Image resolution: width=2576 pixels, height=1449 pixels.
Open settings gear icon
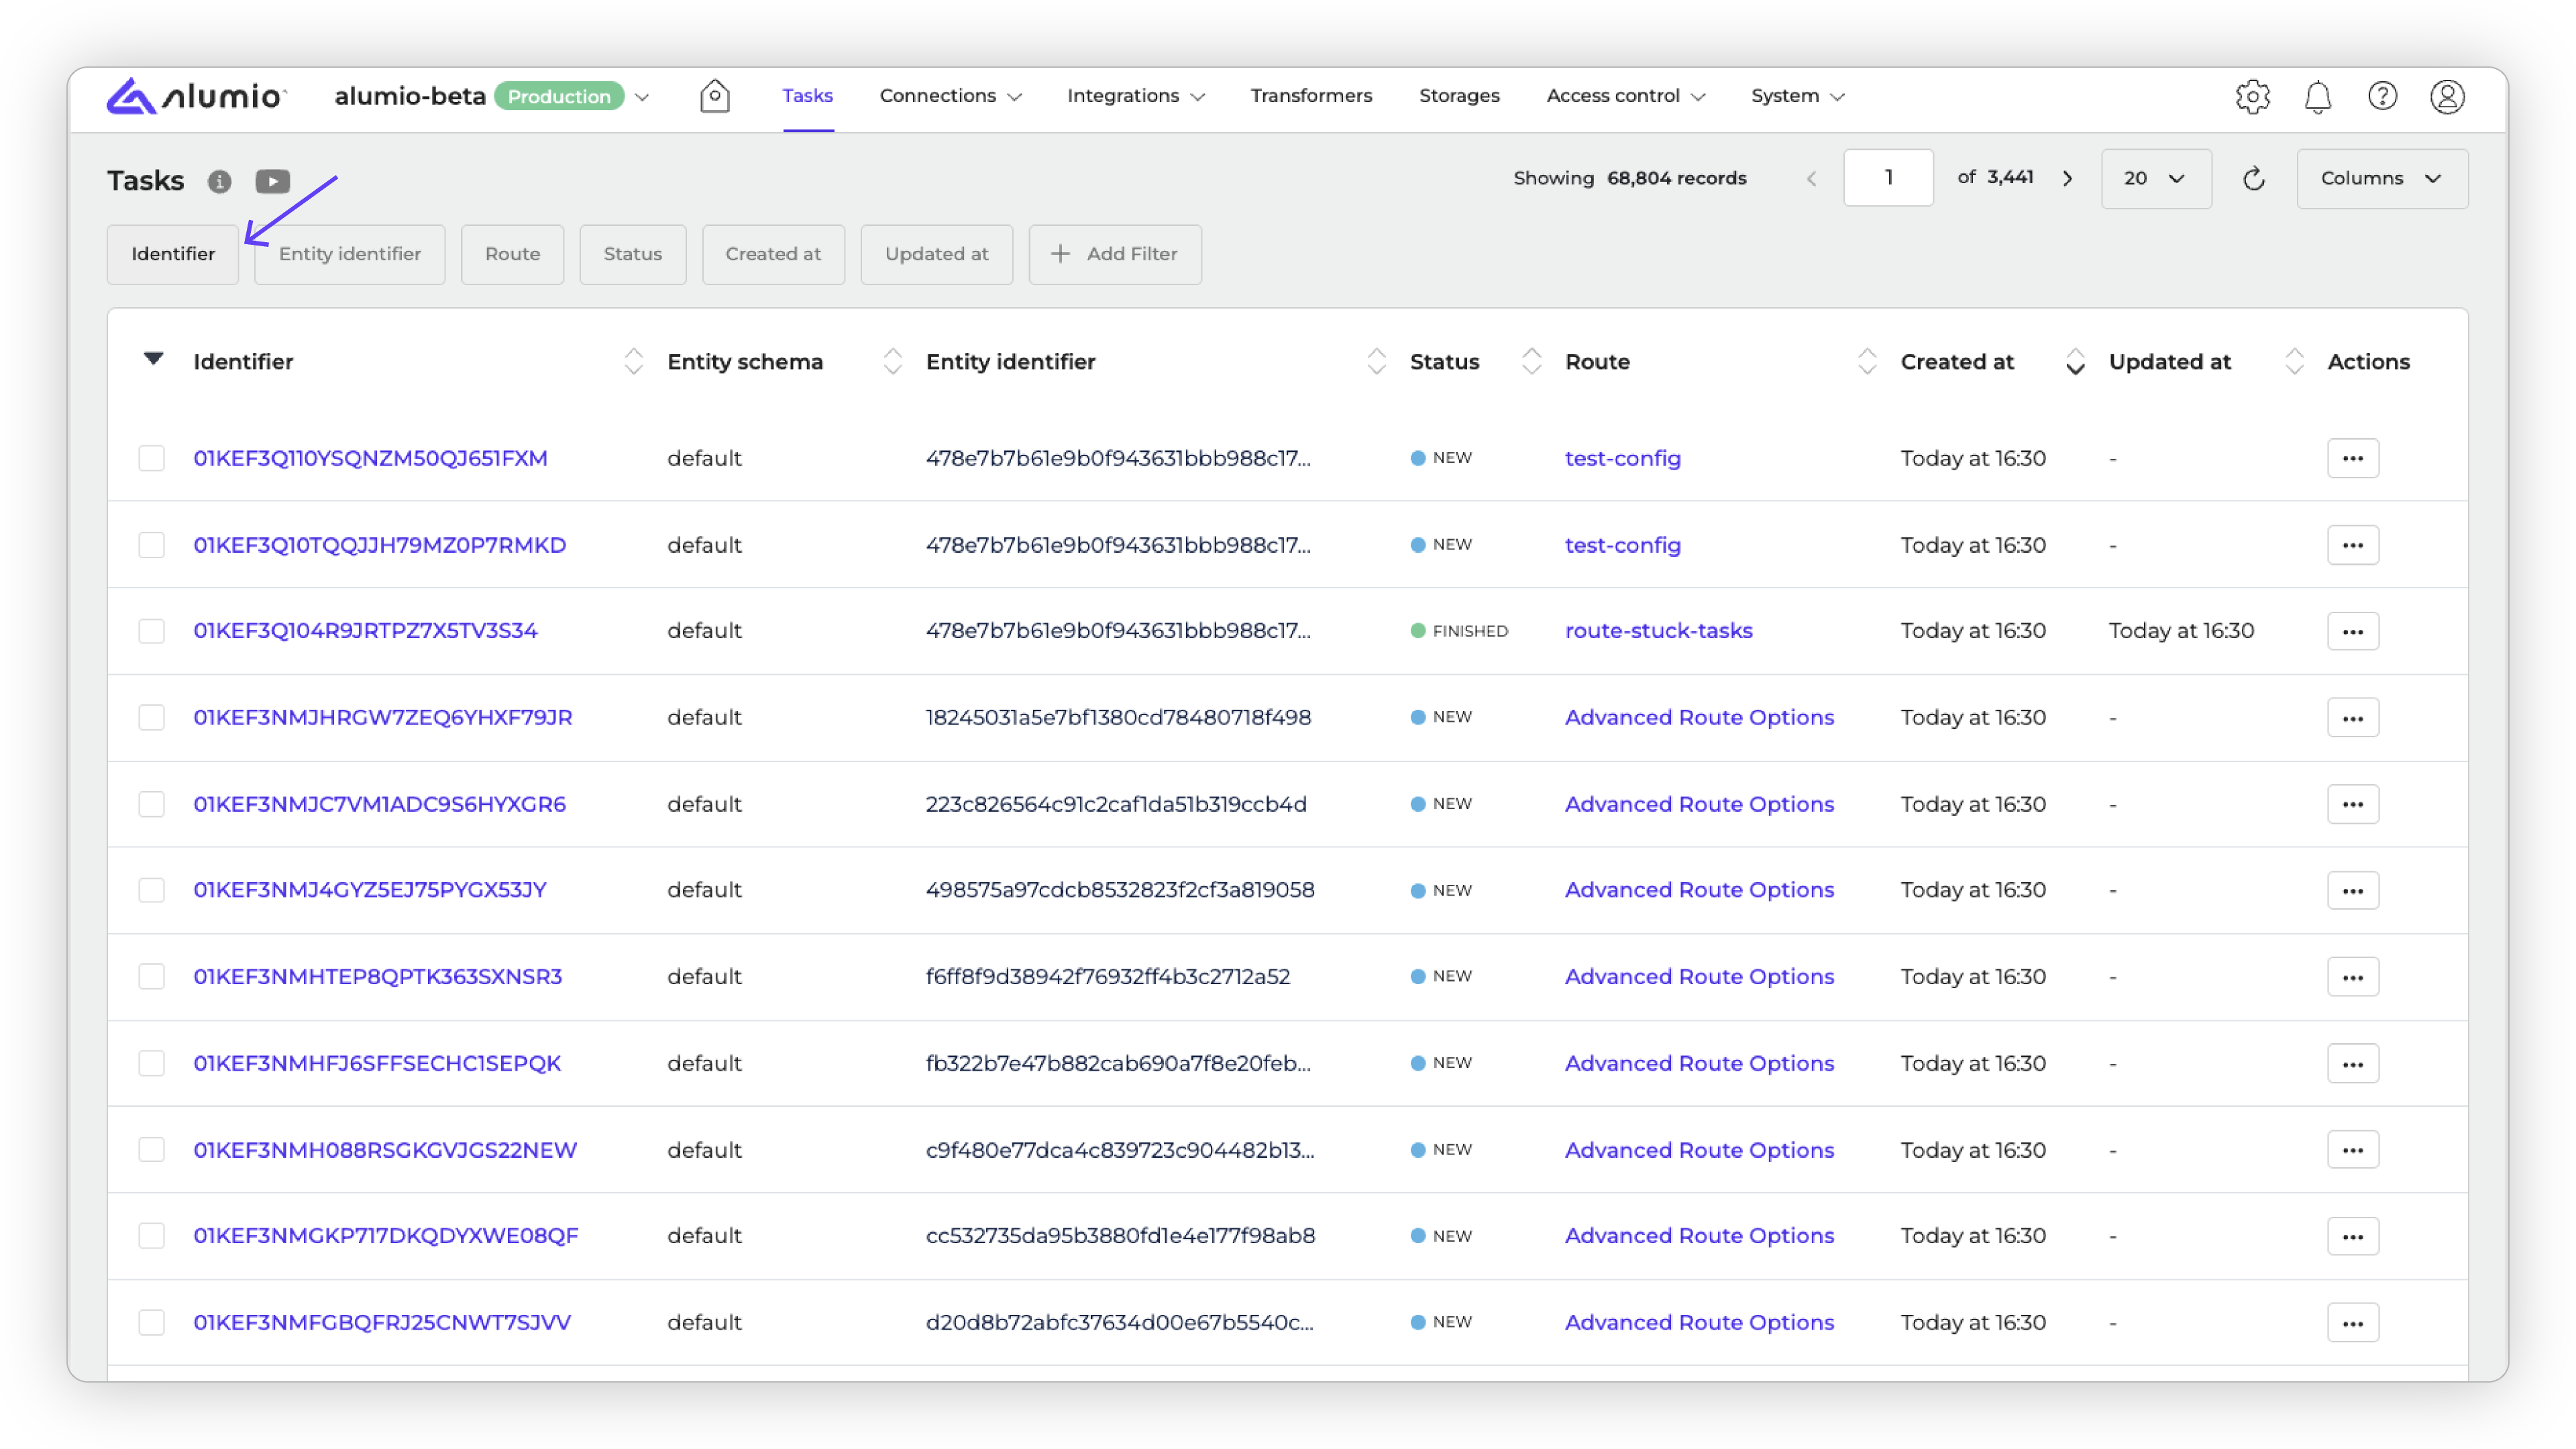tap(2252, 96)
